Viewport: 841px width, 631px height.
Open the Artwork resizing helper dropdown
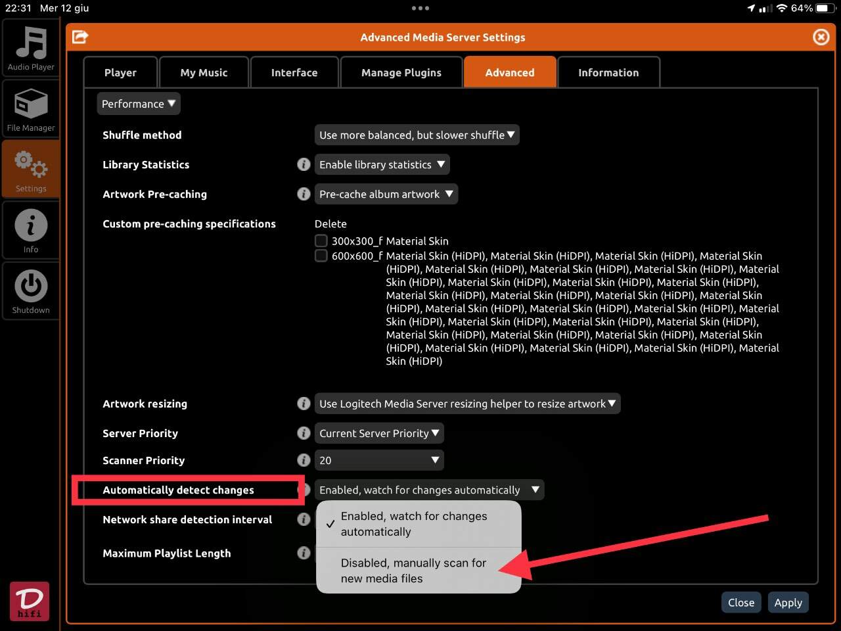467,404
